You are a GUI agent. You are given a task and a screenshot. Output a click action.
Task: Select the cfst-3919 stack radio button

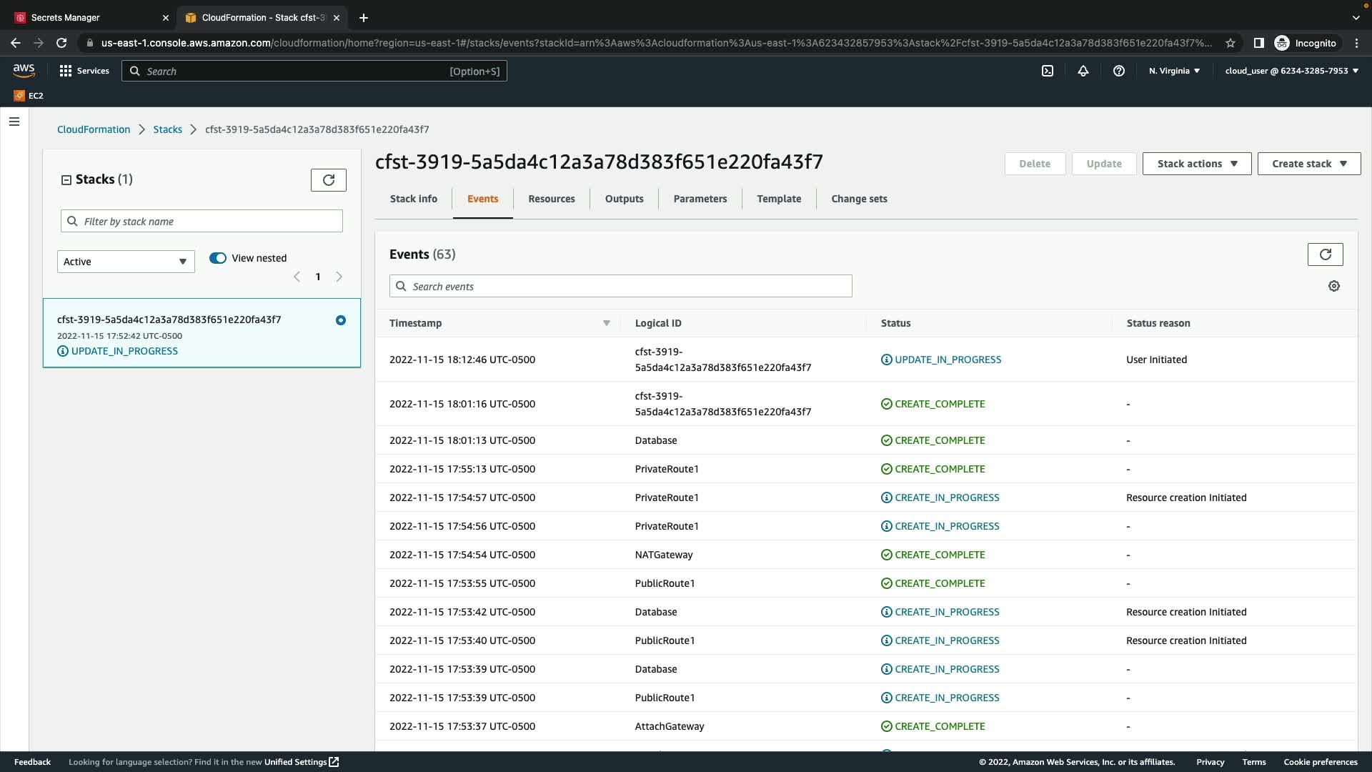[341, 320]
